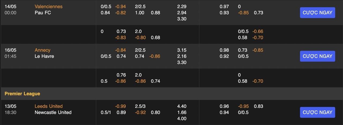This screenshot has width=343, height=125.
Task: Click the Premier League section header
Action: click(x=22, y=94)
